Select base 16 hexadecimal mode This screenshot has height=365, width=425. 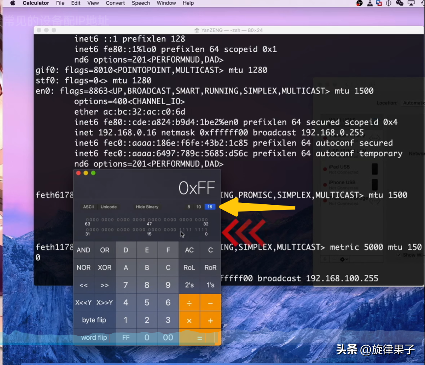tap(210, 207)
